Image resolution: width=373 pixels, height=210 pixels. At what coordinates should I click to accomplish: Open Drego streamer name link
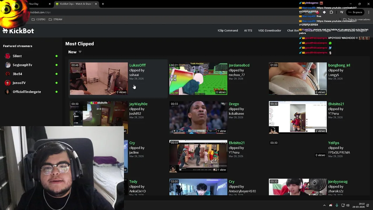(x=234, y=104)
